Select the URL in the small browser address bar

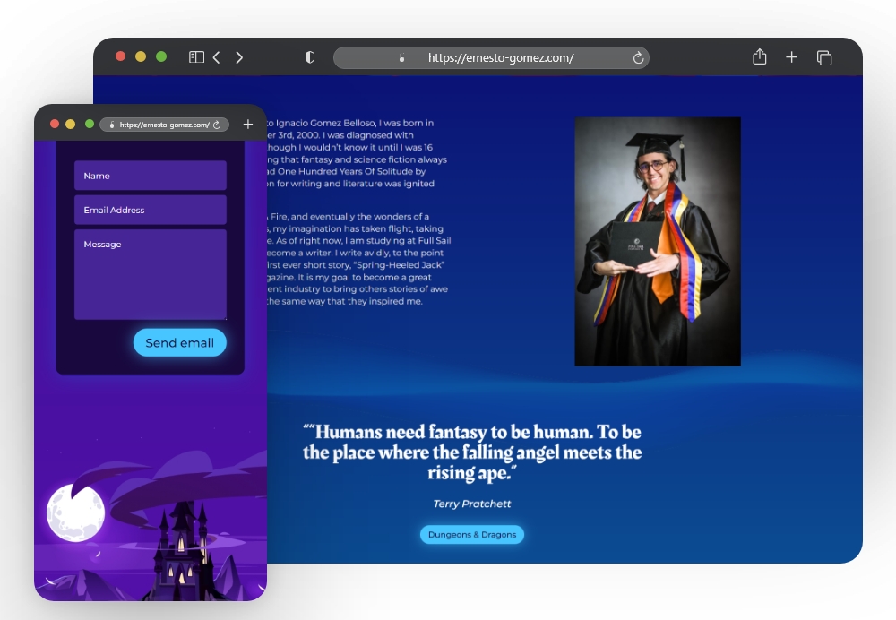pyautogui.click(x=164, y=125)
